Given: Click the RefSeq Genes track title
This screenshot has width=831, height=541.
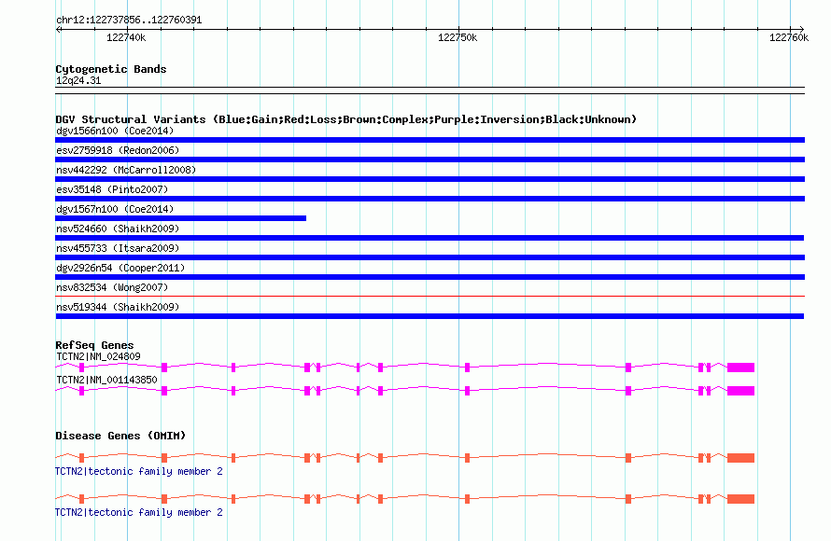Looking at the screenshot, I should [x=94, y=345].
